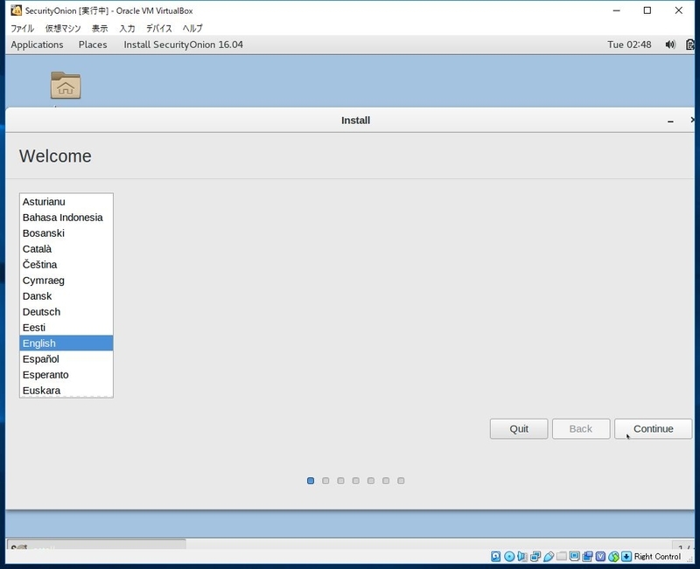Click the volume speaker icon in top panel
This screenshot has height=569, width=700.
click(x=670, y=45)
